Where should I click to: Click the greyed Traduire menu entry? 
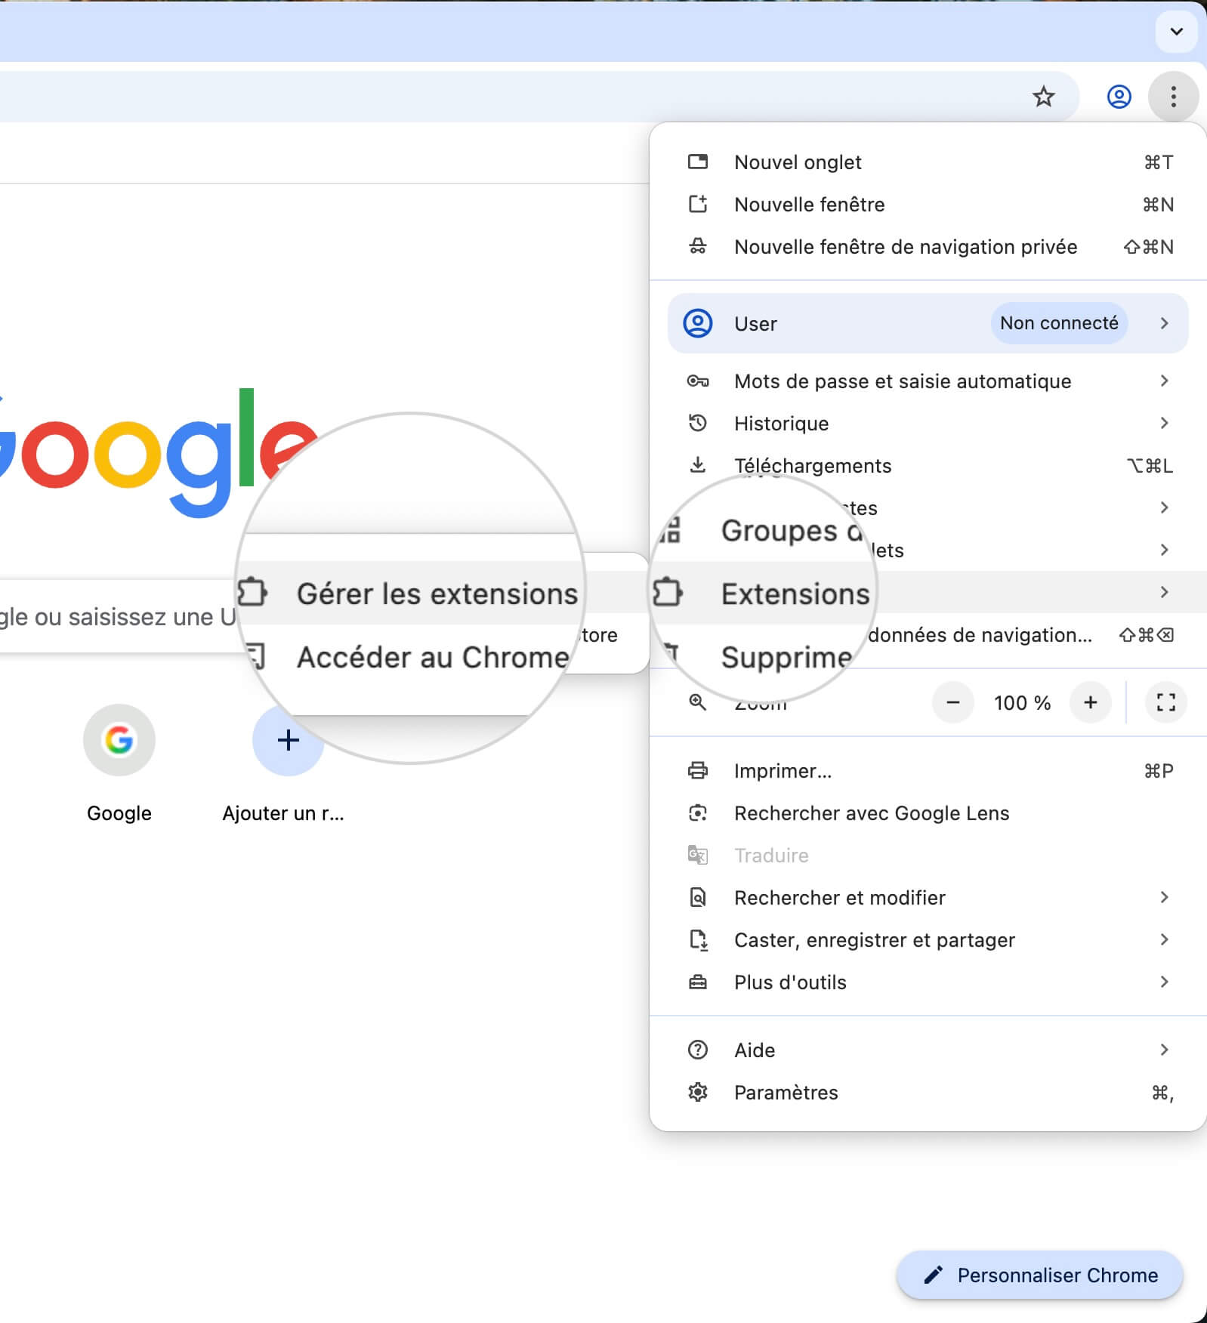pyautogui.click(x=928, y=855)
